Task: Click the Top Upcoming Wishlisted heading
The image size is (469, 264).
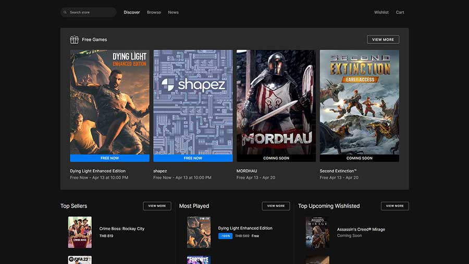Action: coord(329,206)
